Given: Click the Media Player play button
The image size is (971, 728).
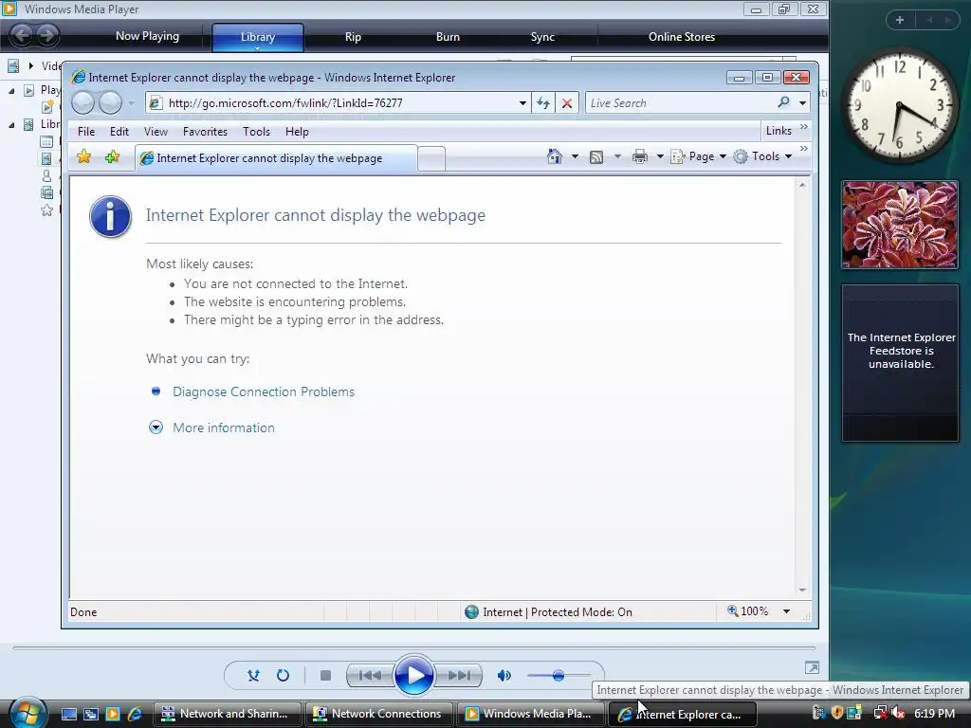Looking at the screenshot, I should point(413,675).
